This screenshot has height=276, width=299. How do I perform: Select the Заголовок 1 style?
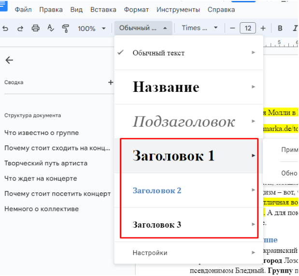(x=188, y=156)
